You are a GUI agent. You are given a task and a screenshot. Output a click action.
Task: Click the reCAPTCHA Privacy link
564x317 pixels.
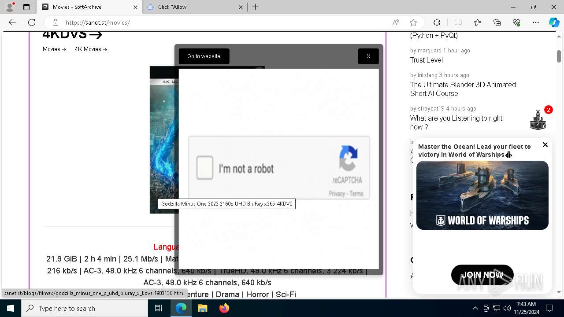(x=337, y=194)
